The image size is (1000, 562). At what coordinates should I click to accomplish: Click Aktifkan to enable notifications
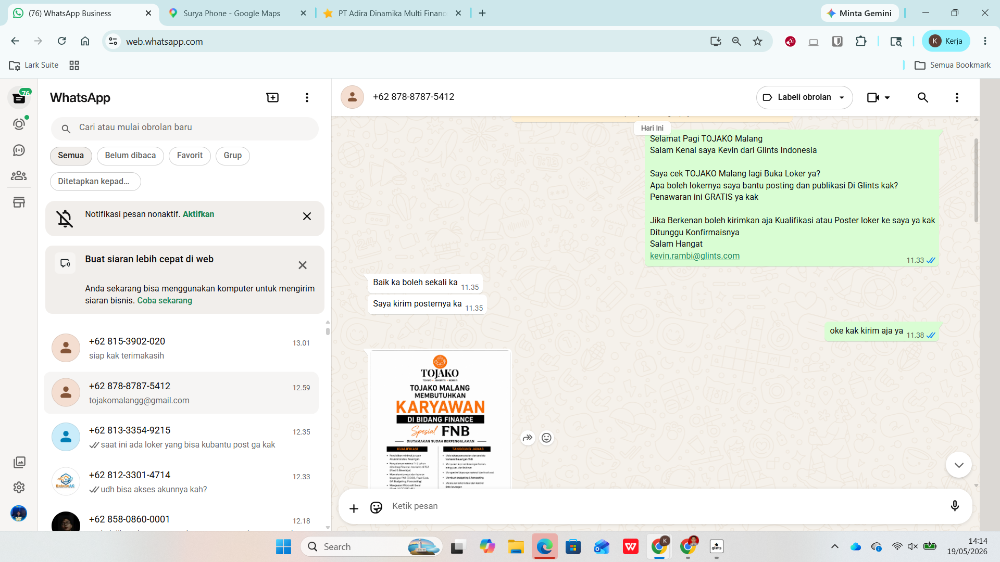click(198, 214)
